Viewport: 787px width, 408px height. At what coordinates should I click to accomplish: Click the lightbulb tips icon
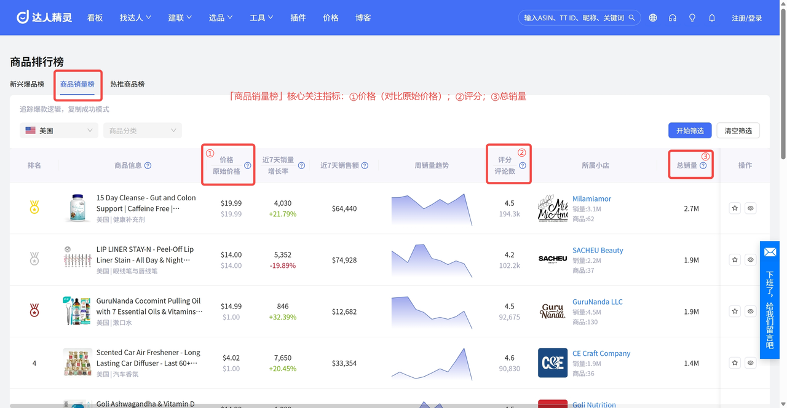click(692, 18)
